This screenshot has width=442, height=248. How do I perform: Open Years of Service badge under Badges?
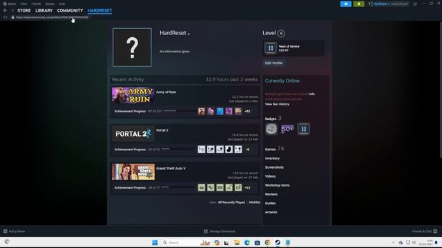(304, 129)
